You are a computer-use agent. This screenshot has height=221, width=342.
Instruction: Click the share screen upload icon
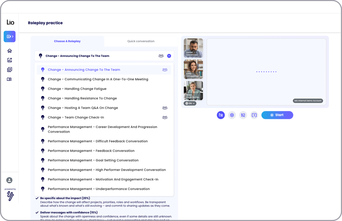pos(254,115)
